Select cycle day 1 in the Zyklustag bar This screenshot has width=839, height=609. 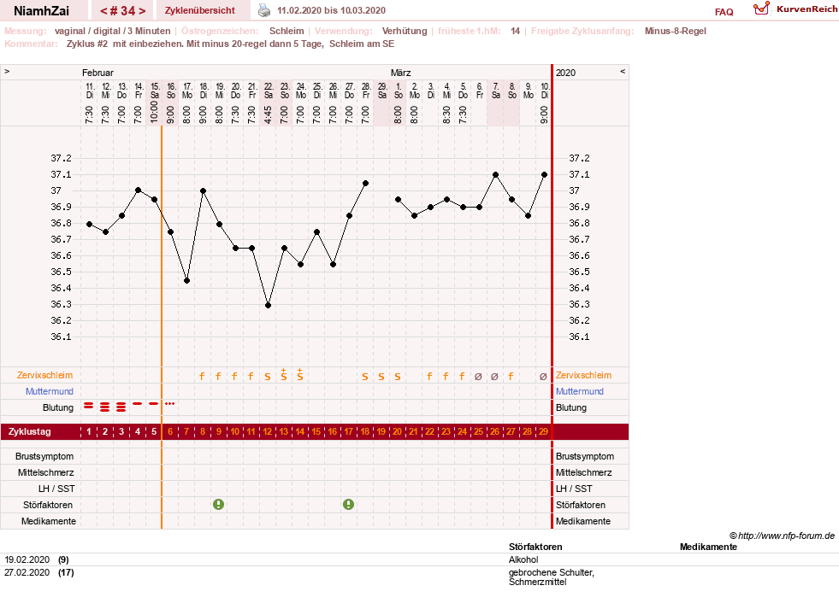click(89, 431)
